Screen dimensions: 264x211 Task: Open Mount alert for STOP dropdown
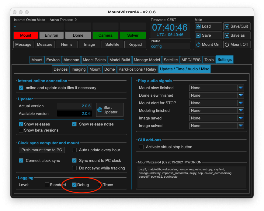coord(217,103)
